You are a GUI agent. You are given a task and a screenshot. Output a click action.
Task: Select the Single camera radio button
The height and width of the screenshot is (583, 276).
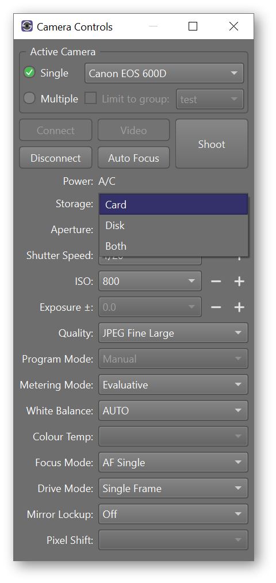29,73
